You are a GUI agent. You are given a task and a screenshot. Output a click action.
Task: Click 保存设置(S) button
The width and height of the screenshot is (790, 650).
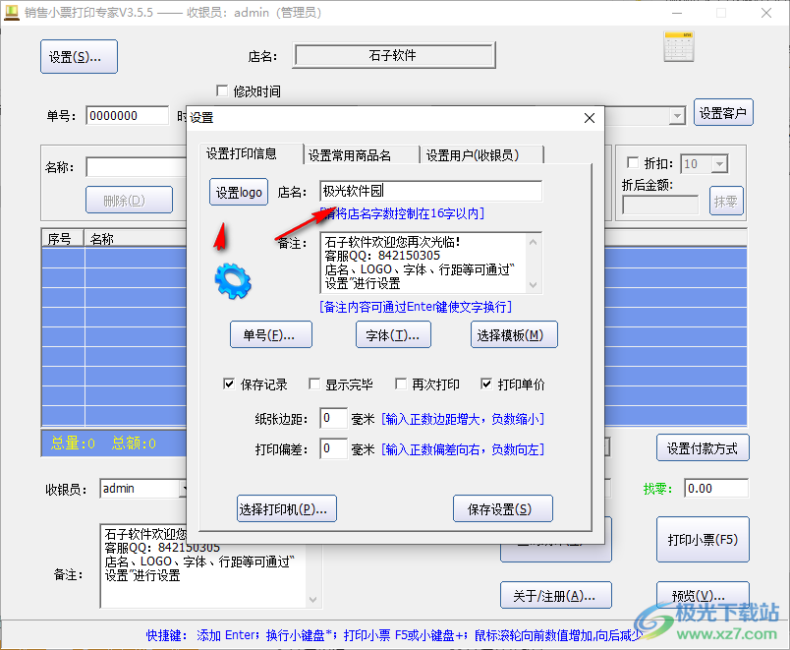click(503, 508)
